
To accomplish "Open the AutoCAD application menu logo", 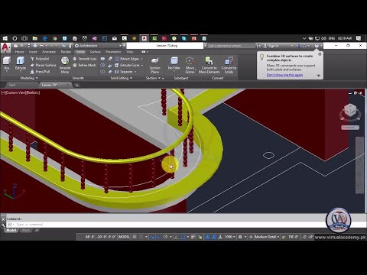I will tap(5, 47).
